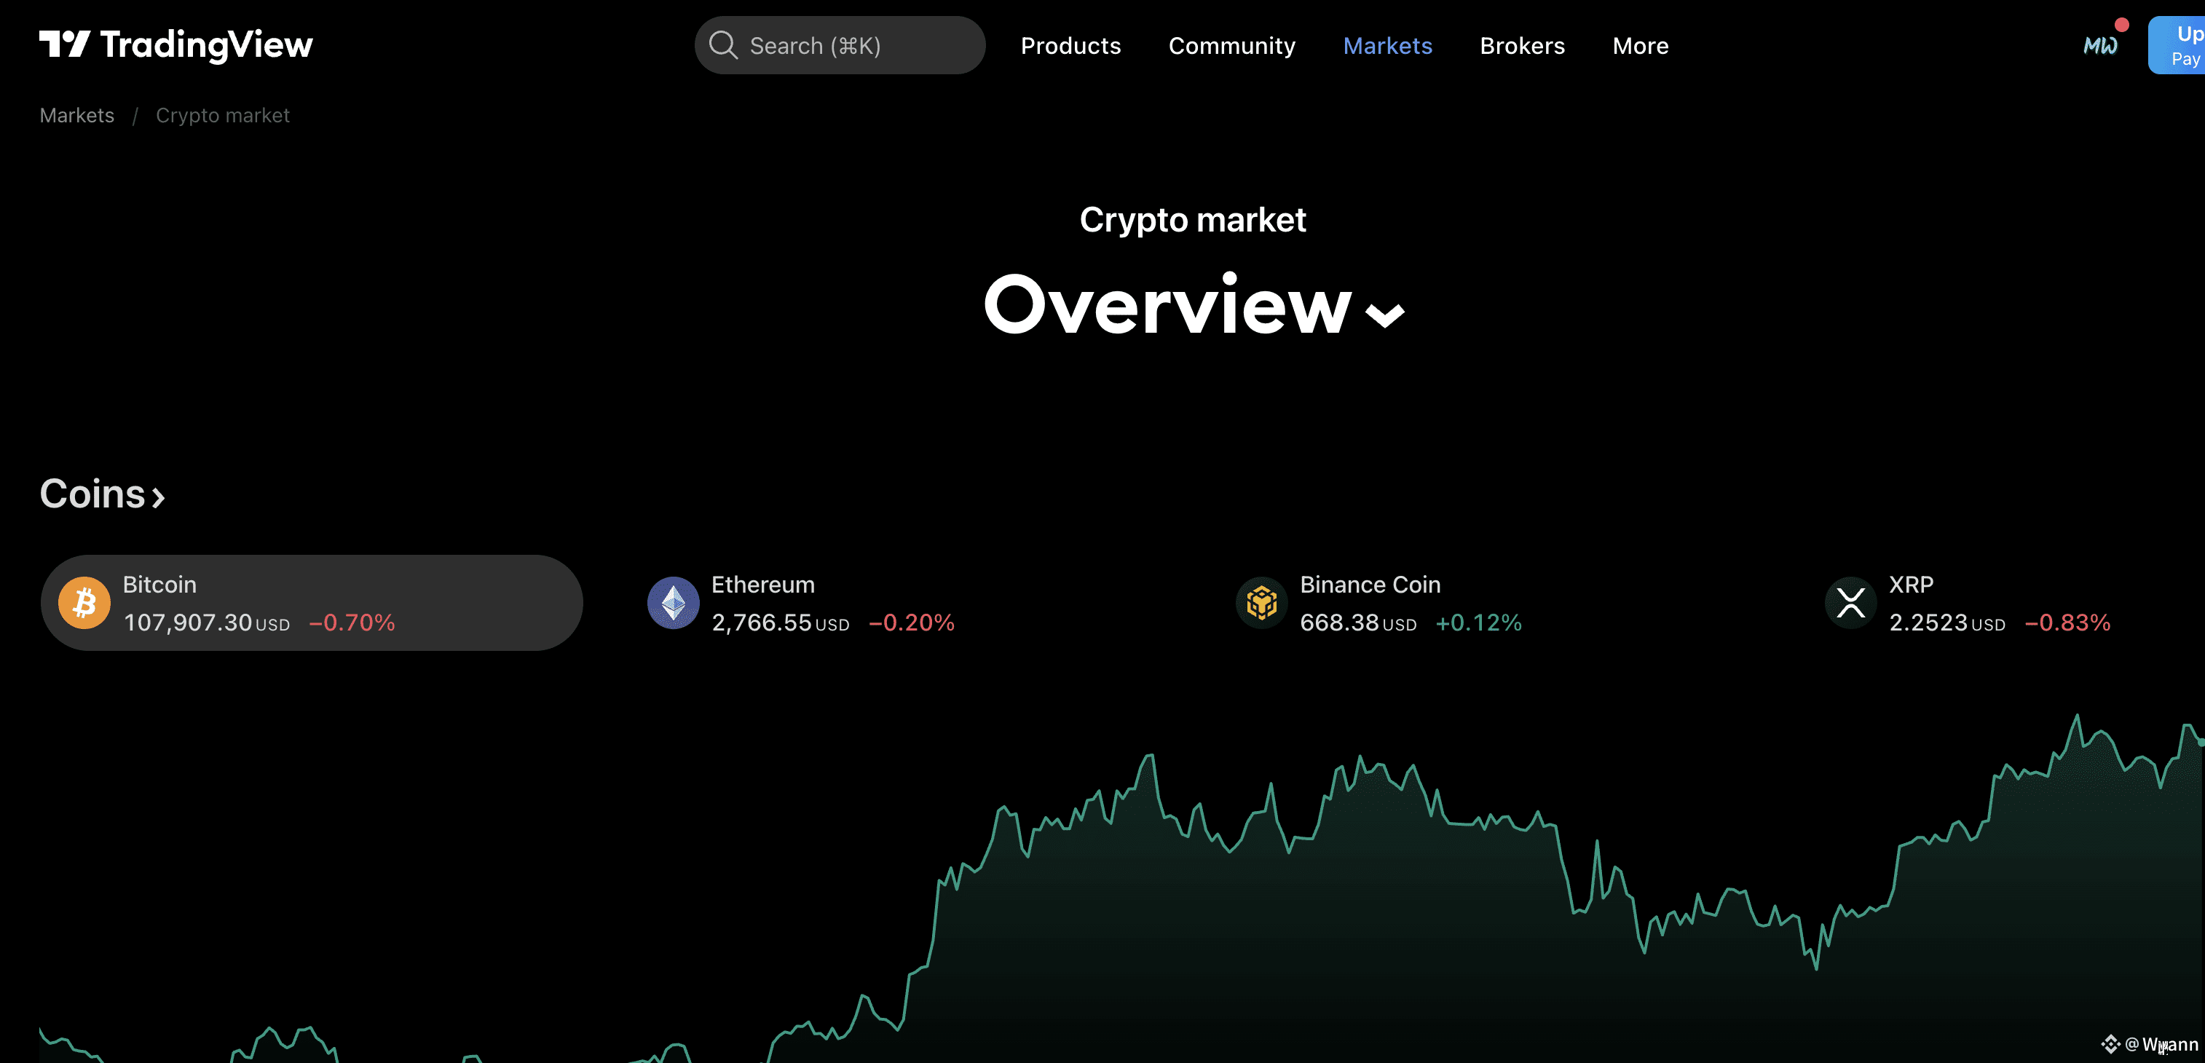Select the Bitcoin coin icon
Image resolution: width=2205 pixels, height=1063 pixels.
(x=84, y=603)
